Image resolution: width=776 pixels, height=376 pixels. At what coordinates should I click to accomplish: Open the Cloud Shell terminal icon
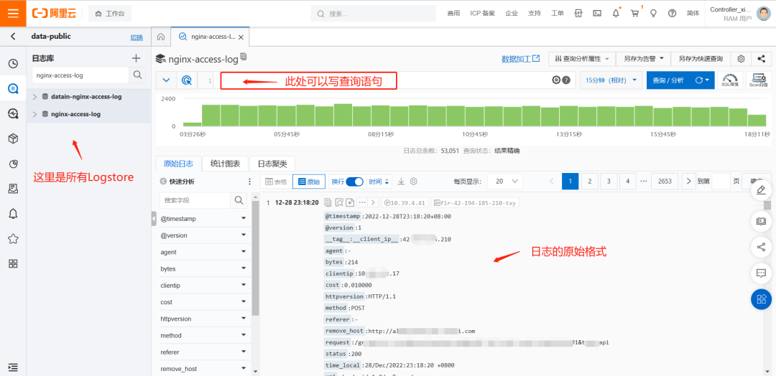597,14
